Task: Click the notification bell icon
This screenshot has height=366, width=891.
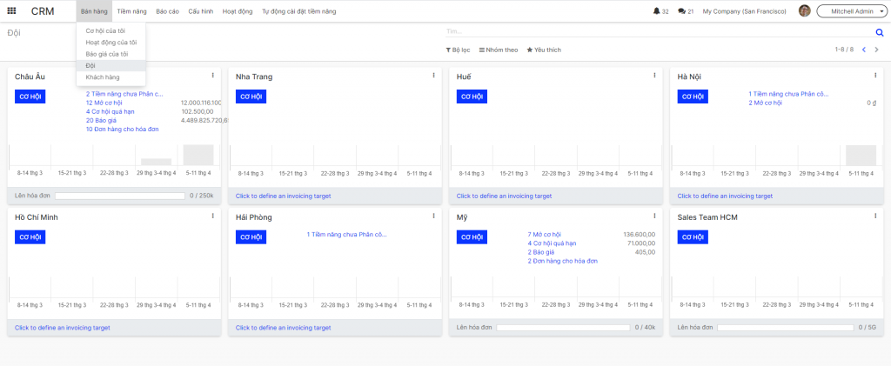Action: click(656, 11)
